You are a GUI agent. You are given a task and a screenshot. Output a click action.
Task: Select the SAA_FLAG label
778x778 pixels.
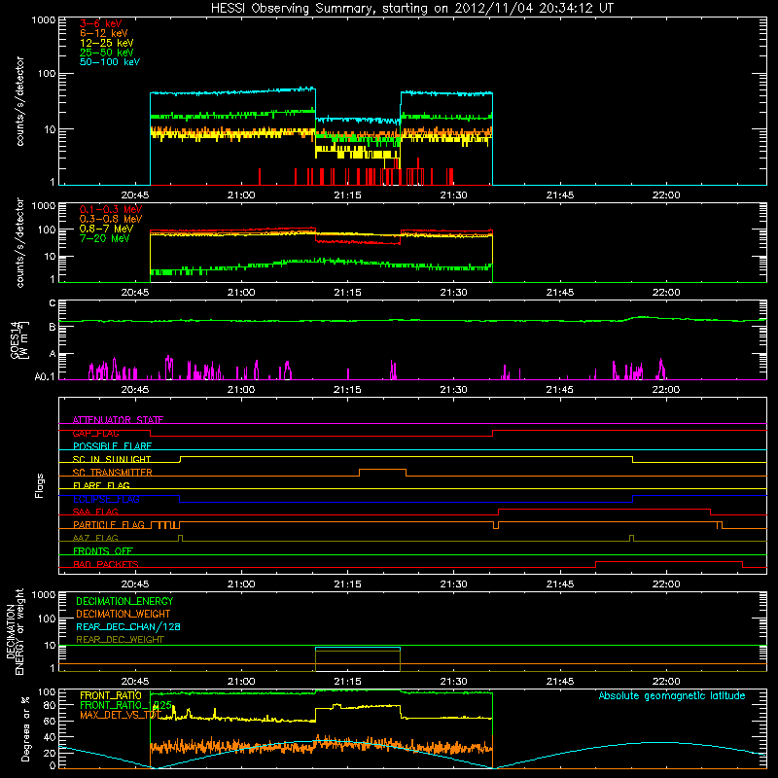[95, 512]
